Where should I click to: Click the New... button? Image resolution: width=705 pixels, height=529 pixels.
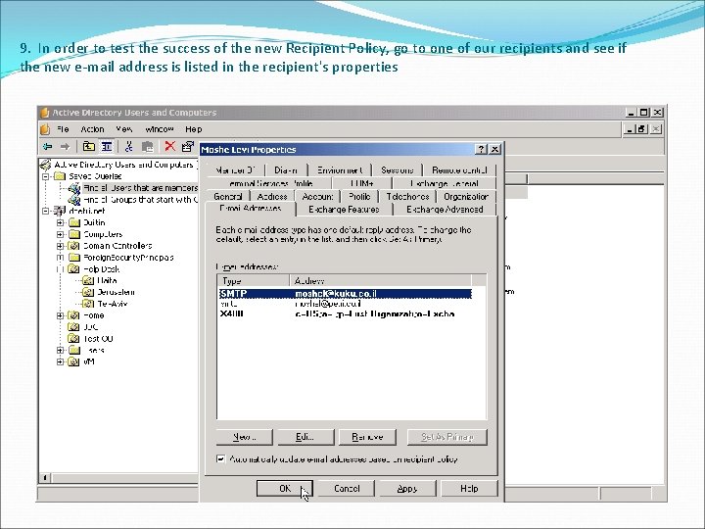pos(244,437)
